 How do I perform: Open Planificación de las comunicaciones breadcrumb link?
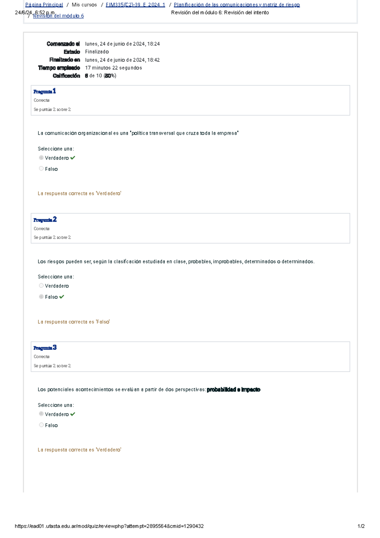point(237,5)
